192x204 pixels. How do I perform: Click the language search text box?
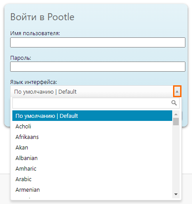(96, 103)
